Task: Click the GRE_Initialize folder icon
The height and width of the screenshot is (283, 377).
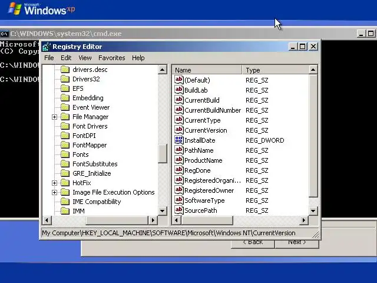Action: point(65,173)
